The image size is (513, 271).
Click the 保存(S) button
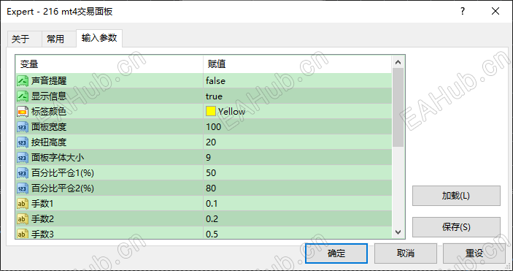[456, 226]
